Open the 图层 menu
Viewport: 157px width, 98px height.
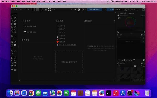[x=33, y=1]
